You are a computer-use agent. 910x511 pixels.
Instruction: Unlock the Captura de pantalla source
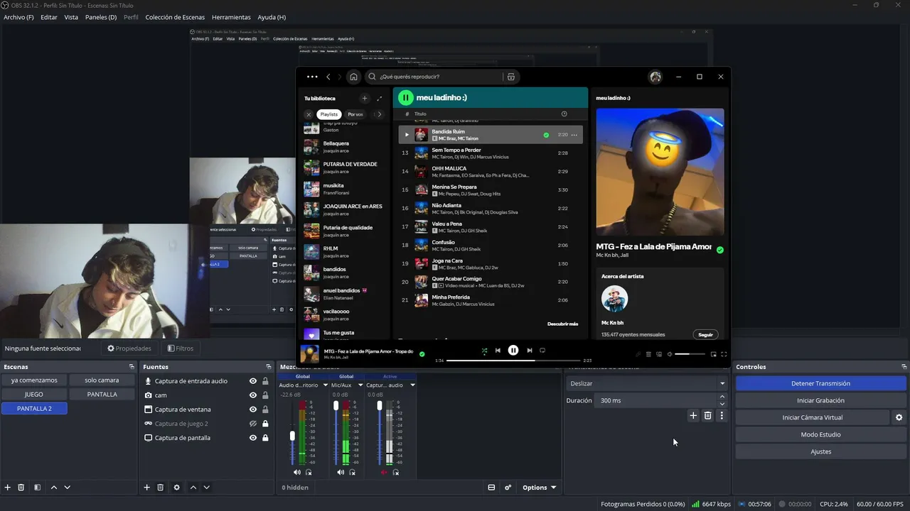265,438
